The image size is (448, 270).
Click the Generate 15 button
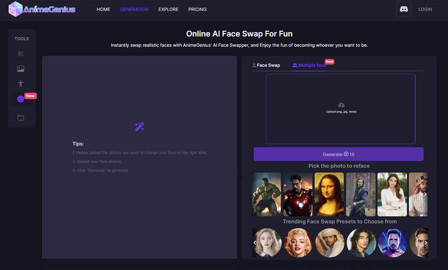click(338, 154)
